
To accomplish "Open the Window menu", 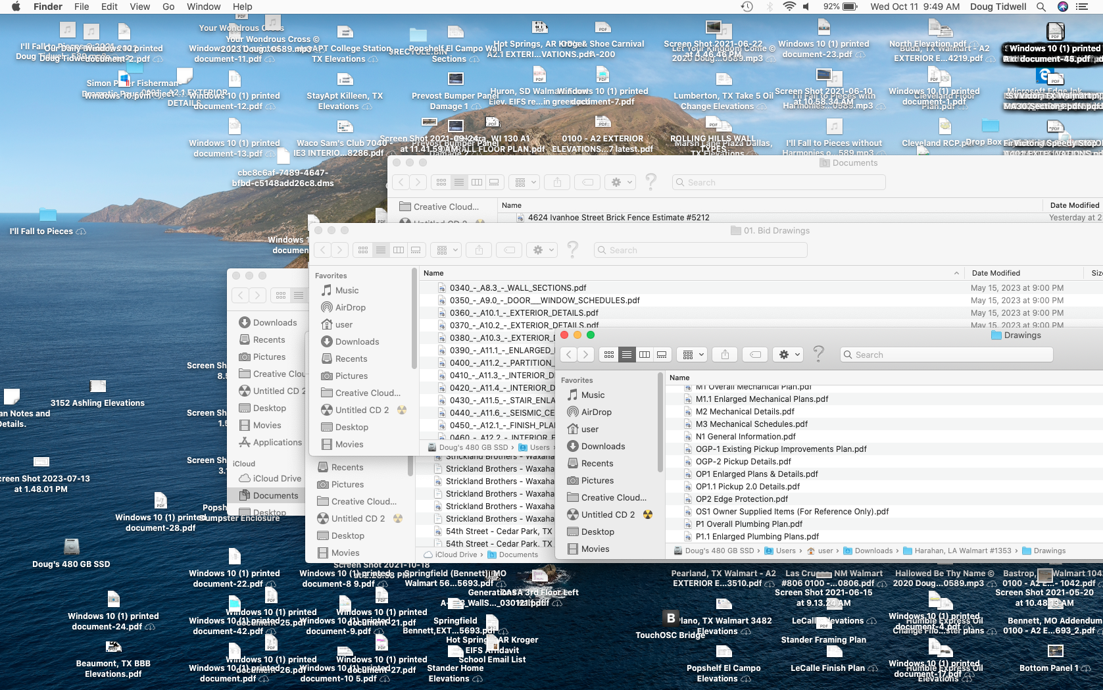I will tap(203, 7).
